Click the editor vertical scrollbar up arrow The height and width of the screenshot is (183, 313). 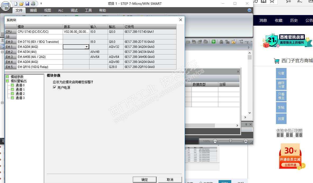[250, 53]
